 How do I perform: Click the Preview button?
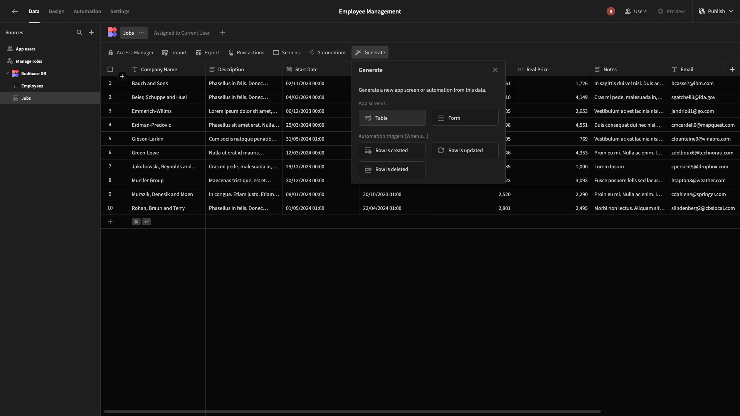671,11
